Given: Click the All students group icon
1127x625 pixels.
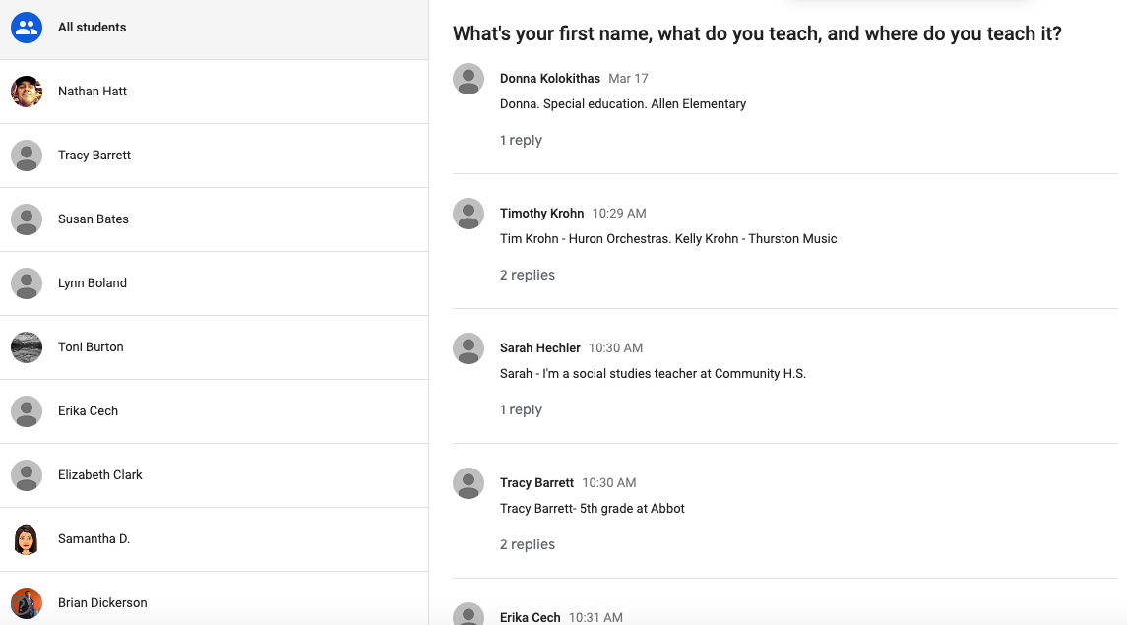Looking at the screenshot, I should (x=27, y=28).
